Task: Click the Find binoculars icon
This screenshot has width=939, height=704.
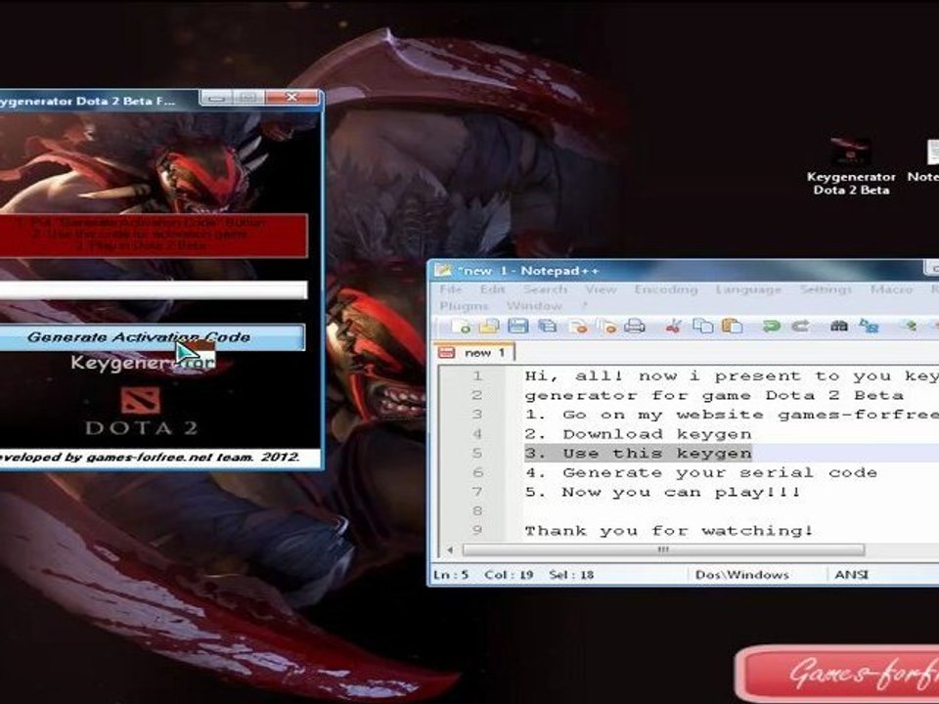Action: pos(839,326)
